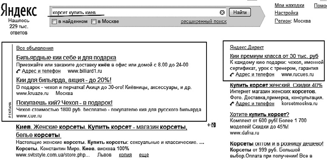Click 'Львов' region text in result
Image resolution: width=327 pixels, height=160 pixels.
click(x=104, y=155)
